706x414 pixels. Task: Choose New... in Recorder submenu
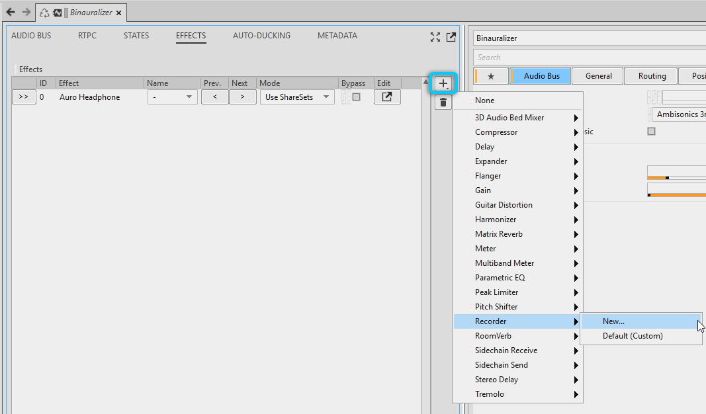coord(613,321)
